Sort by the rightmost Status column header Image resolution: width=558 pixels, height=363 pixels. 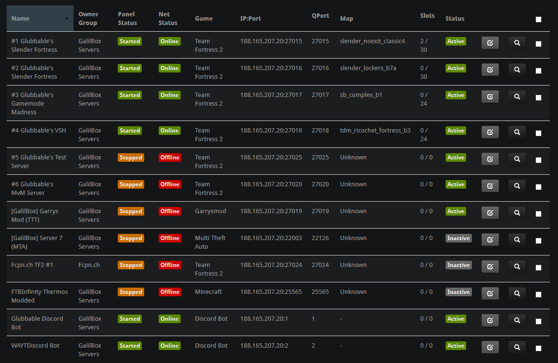point(455,19)
